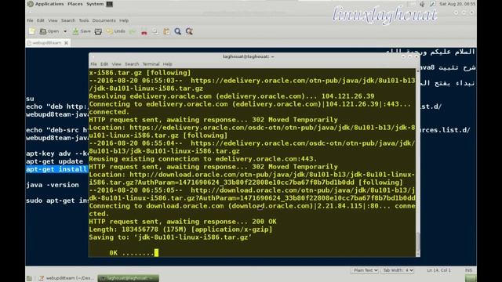Open the terminal window Search menu
Image resolution: width=502 pixels, height=282 pixels.
coord(132,64)
